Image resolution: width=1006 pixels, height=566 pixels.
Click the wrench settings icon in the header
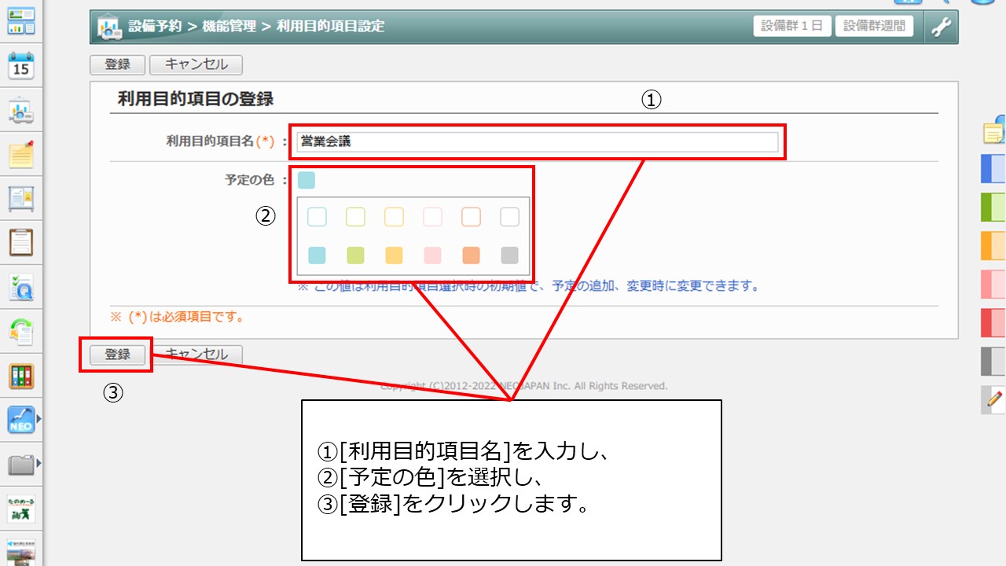click(x=941, y=27)
